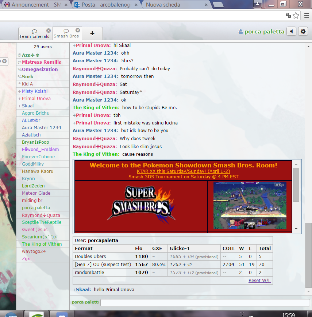Select user miding br
The height and width of the screenshot is (317, 312).
pos(43,200)
